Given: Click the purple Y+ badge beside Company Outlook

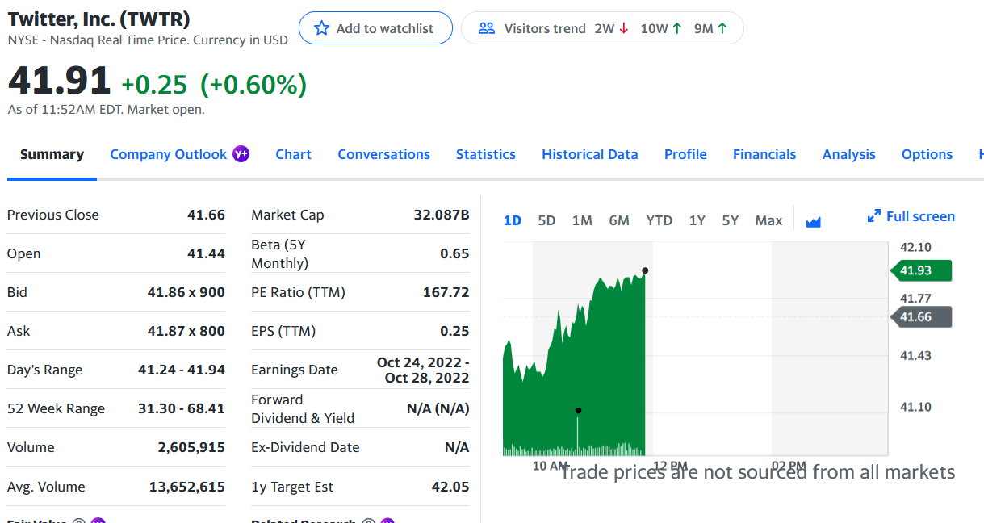Looking at the screenshot, I should tap(241, 153).
